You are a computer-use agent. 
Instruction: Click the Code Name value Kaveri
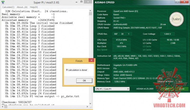tap(116, 15)
